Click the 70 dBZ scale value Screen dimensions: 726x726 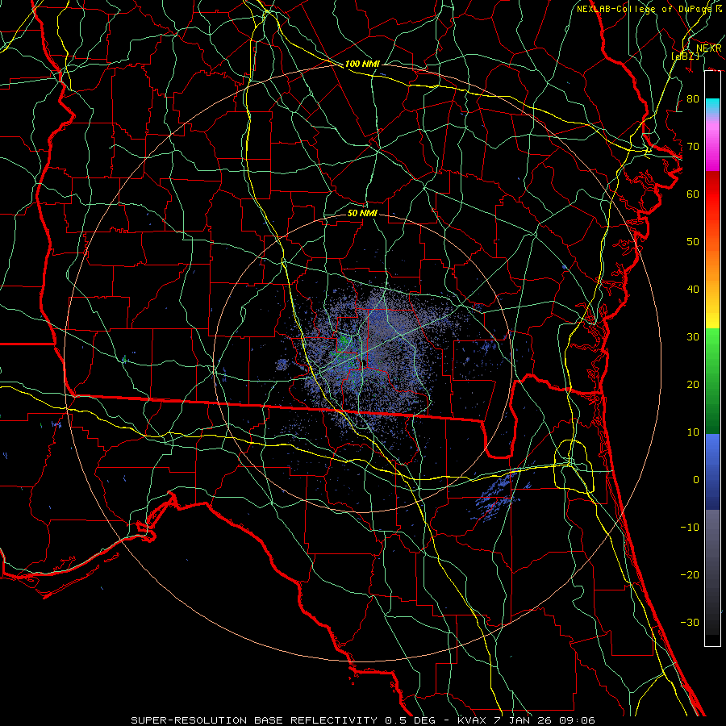(x=693, y=147)
